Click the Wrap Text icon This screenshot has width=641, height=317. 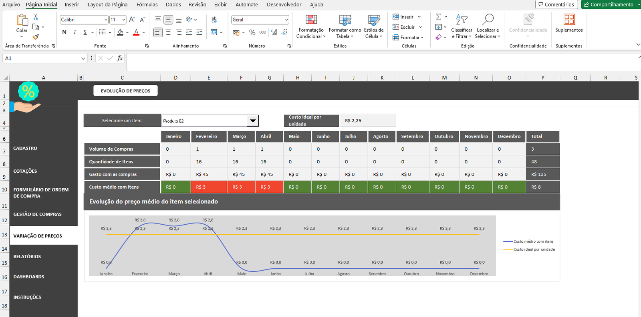[214, 20]
